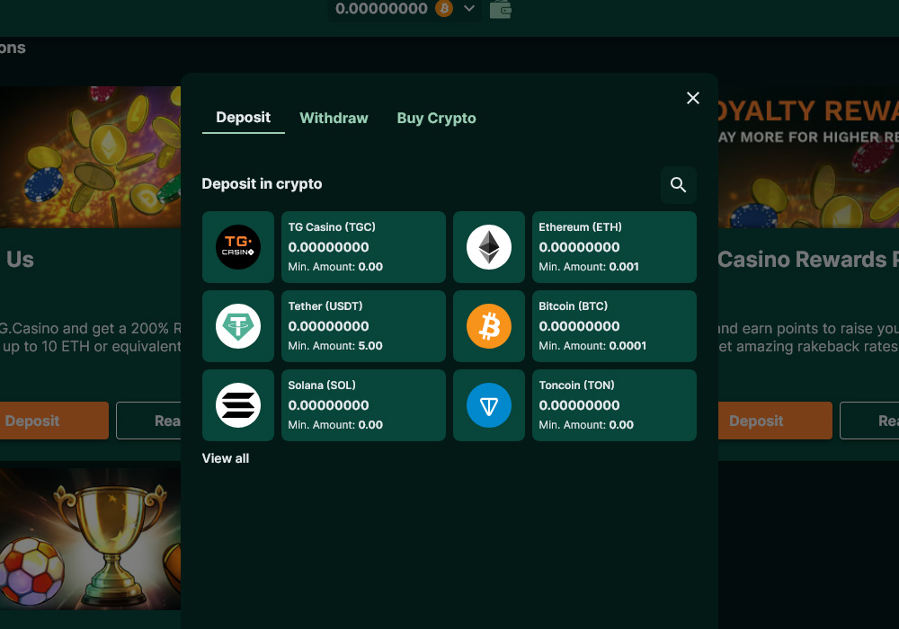Open the crypto search magnifier

[678, 184]
